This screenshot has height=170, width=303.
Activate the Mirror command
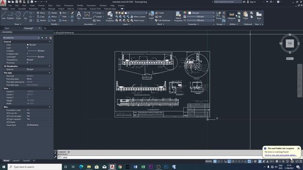click(x=53, y=17)
